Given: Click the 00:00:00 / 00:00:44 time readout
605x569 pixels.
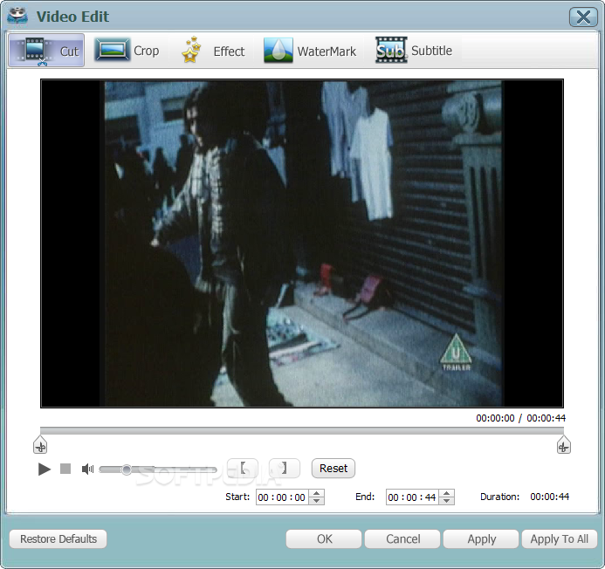Looking at the screenshot, I should pyautogui.click(x=520, y=418).
